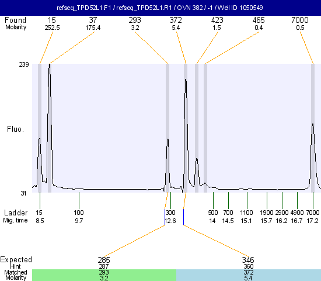Click the 7000 found peak label at top

[x=300, y=20]
